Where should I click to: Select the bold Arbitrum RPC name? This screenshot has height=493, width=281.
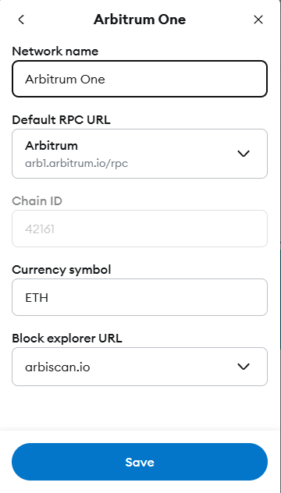click(x=52, y=146)
